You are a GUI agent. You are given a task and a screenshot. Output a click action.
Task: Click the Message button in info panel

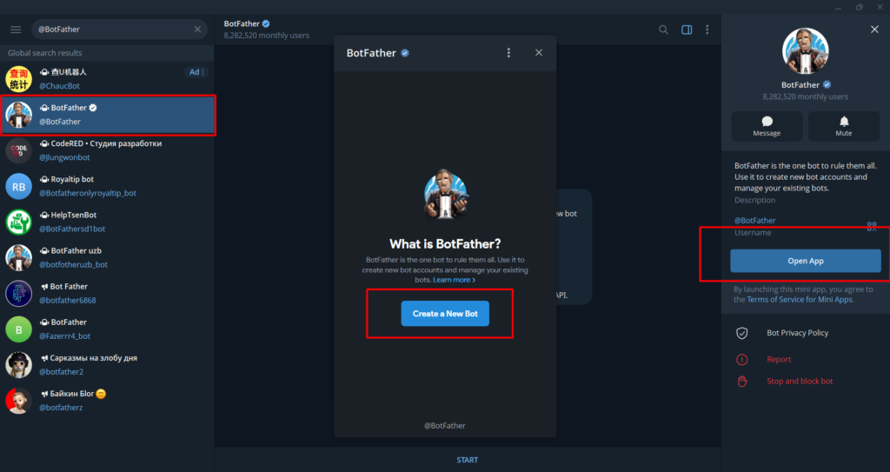click(x=767, y=126)
